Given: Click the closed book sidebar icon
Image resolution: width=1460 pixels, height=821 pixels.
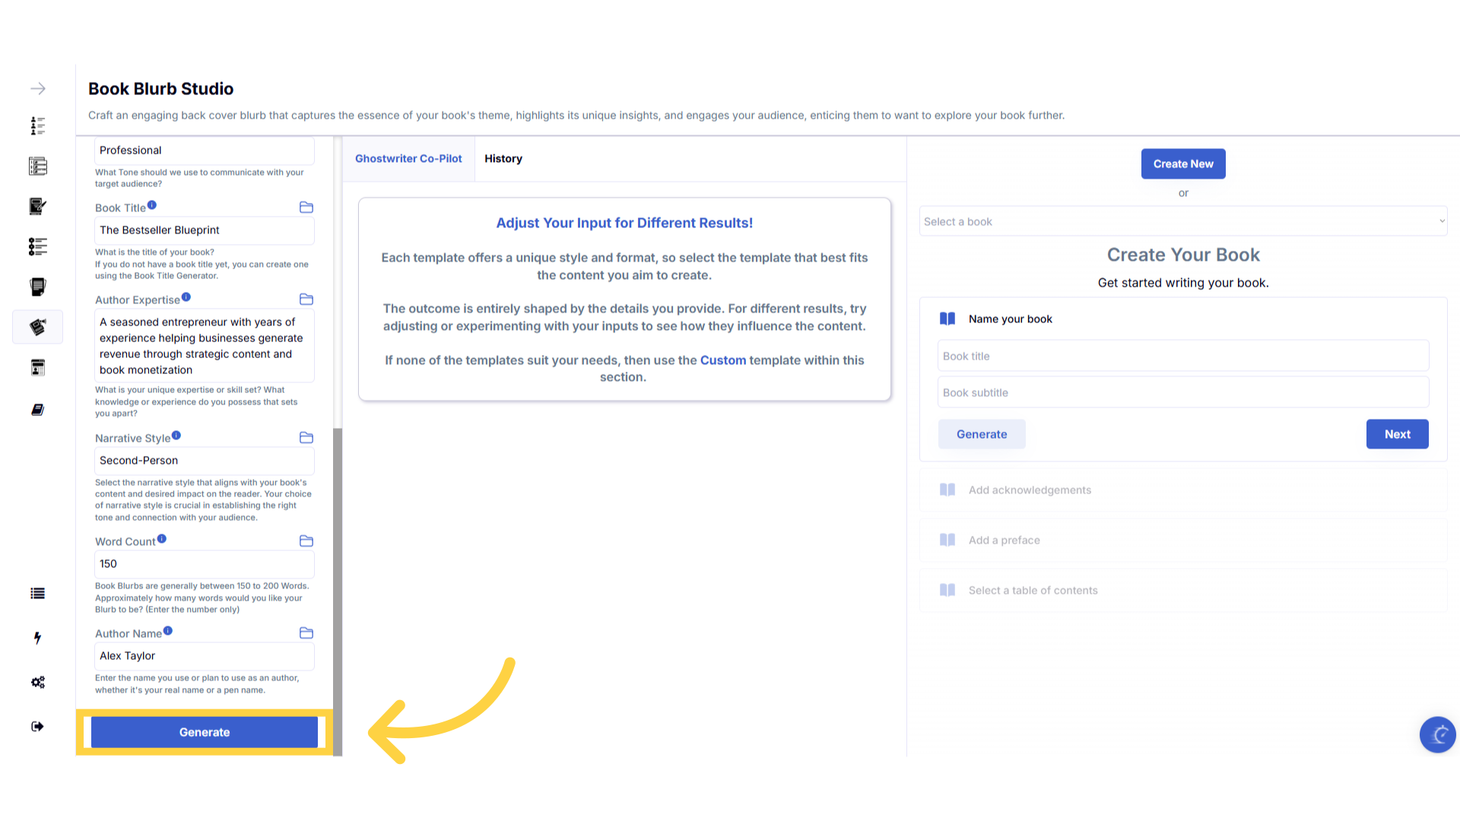Looking at the screenshot, I should point(37,410).
